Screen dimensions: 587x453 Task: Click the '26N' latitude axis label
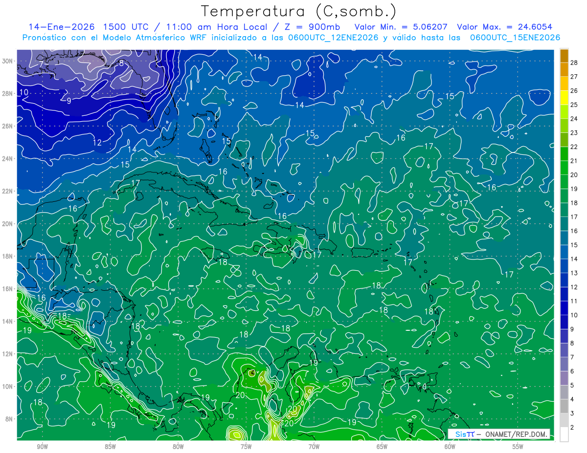(x=7, y=126)
